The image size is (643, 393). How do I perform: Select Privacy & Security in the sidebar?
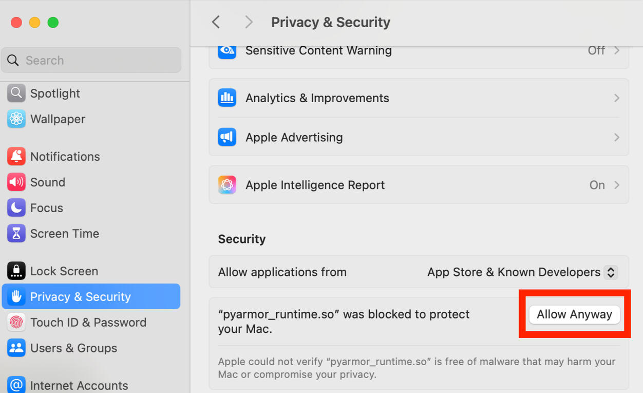click(91, 296)
